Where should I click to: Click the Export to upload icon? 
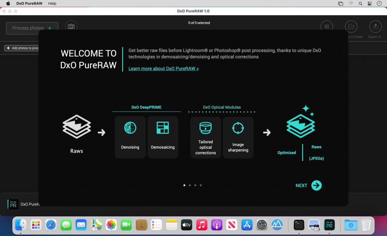point(375,26)
